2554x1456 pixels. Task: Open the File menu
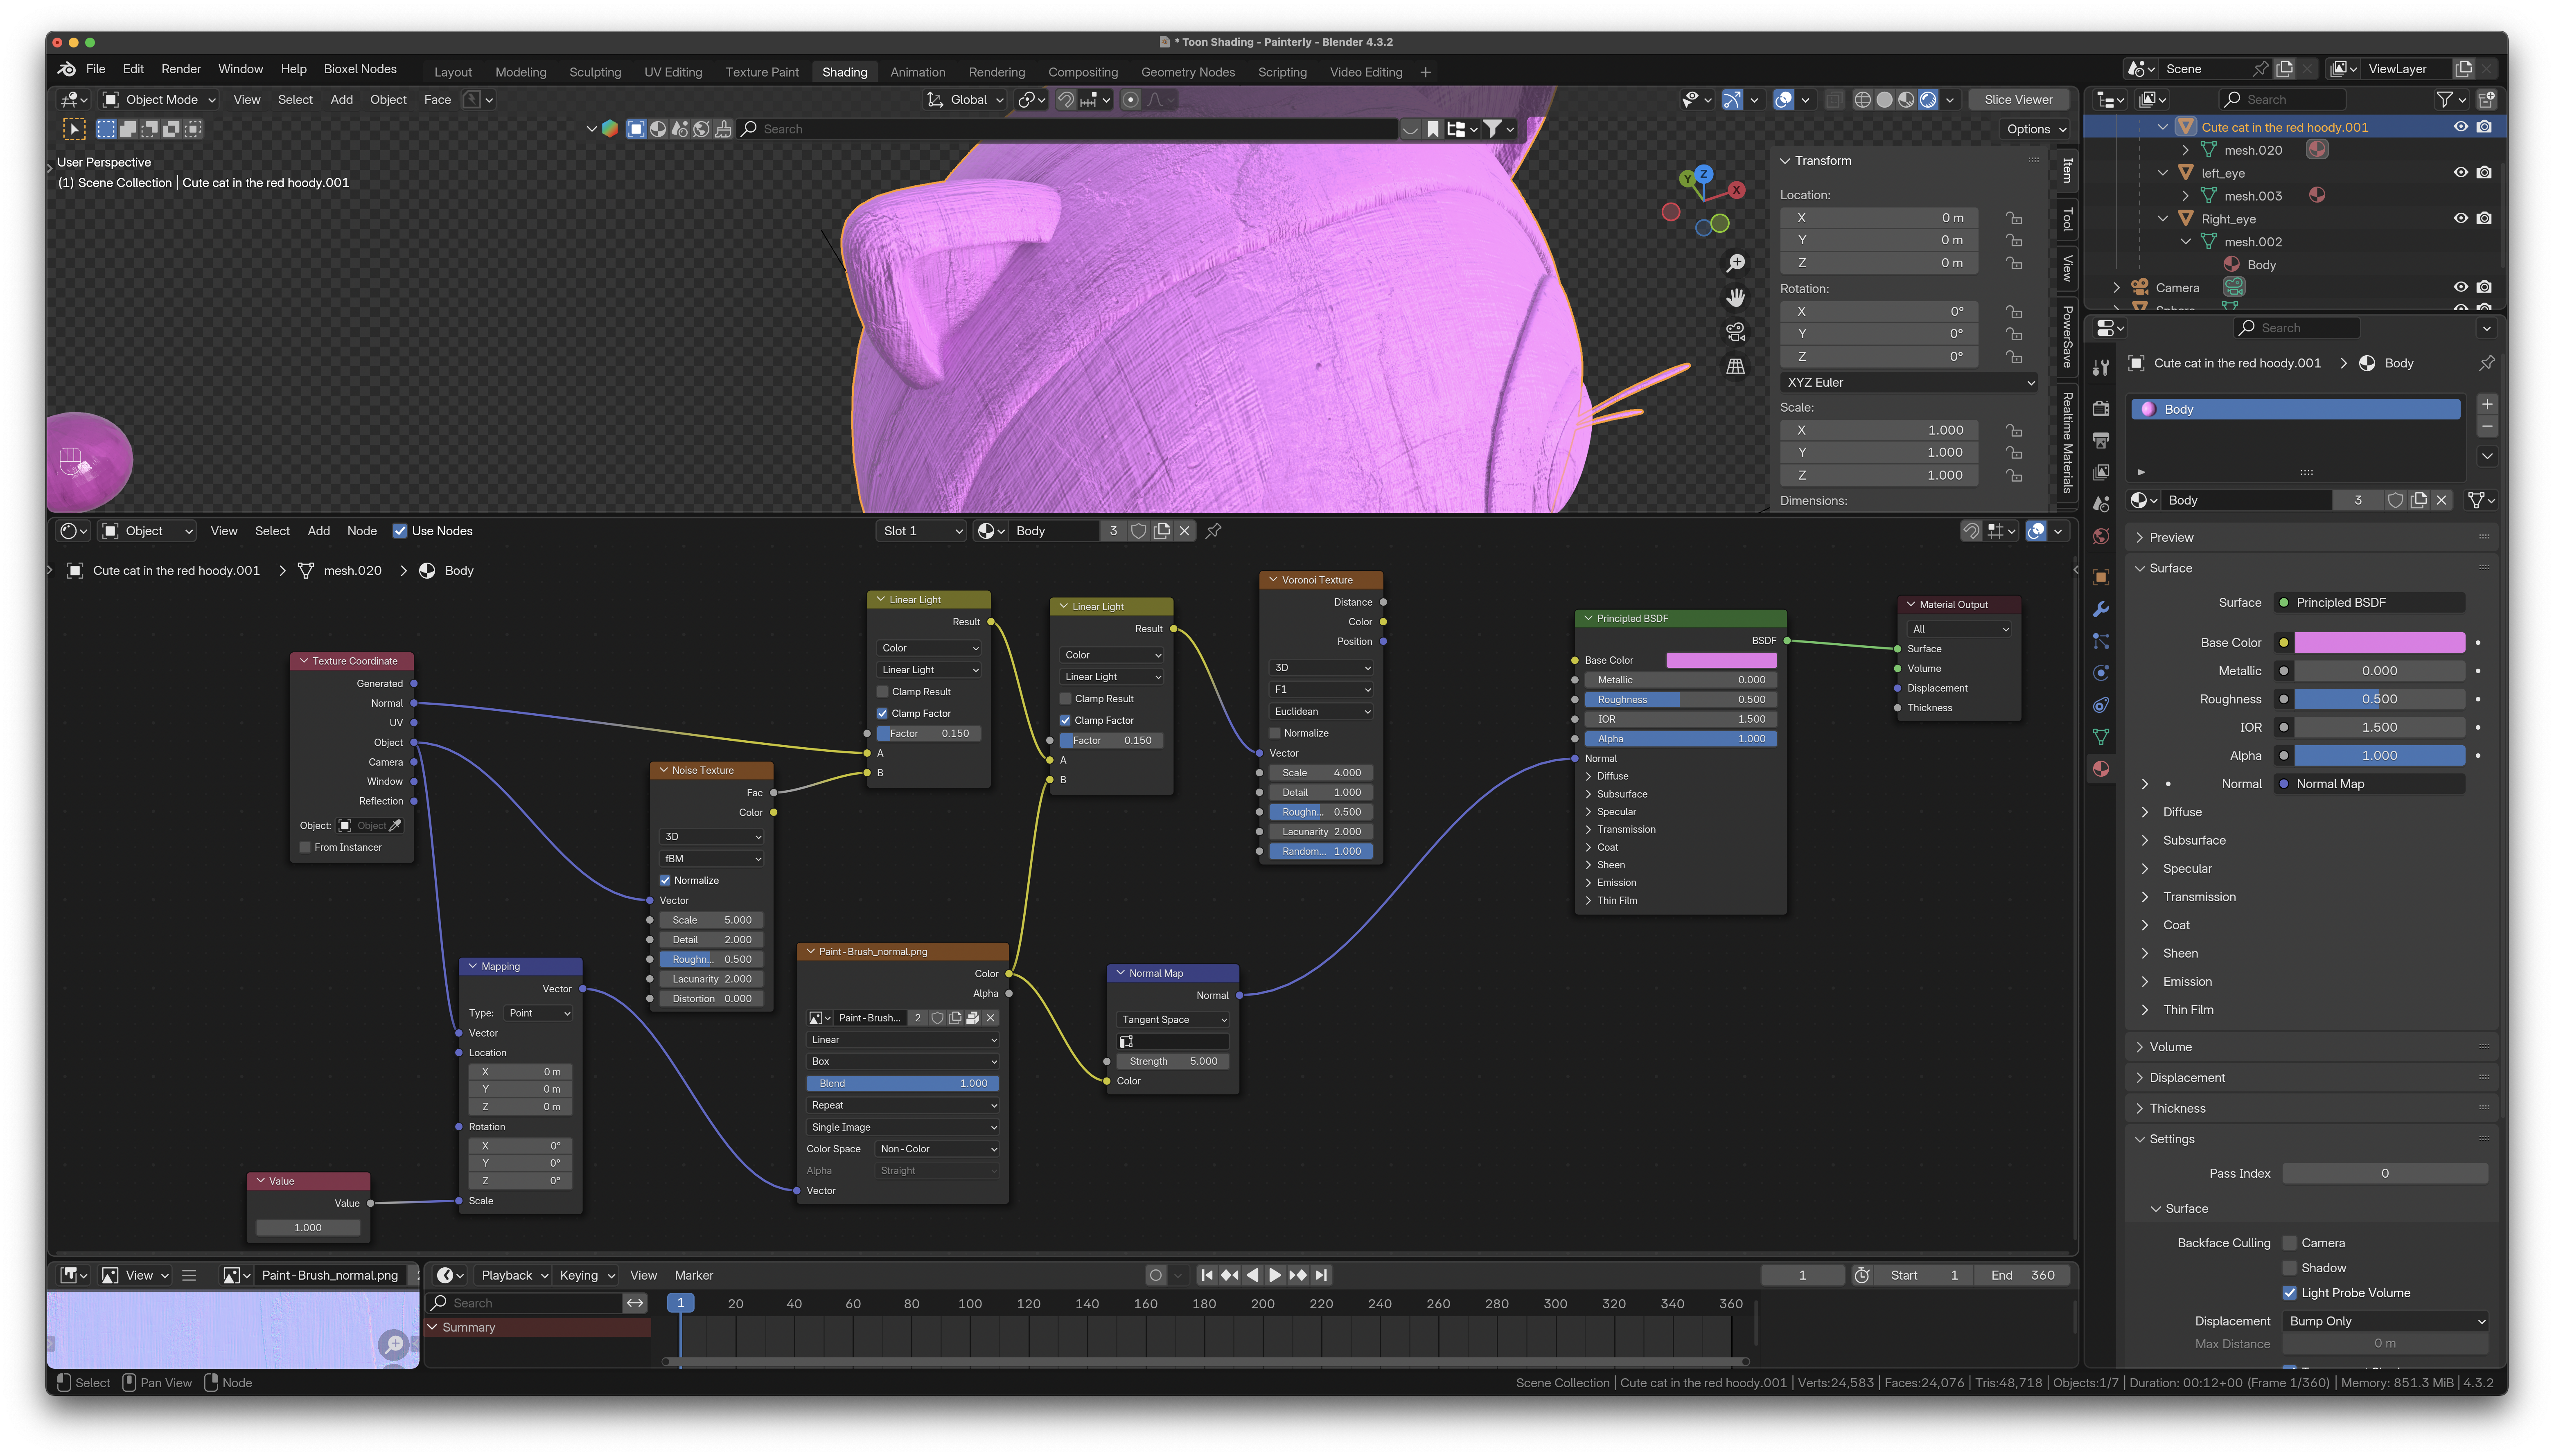pos(96,69)
